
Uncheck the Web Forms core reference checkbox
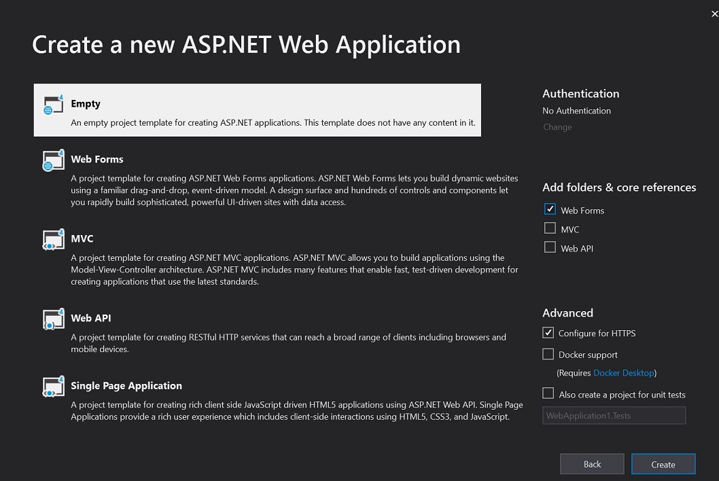pos(550,210)
